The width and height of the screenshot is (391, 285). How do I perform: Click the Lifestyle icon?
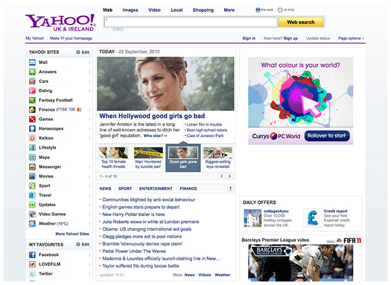pyautogui.click(x=32, y=148)
